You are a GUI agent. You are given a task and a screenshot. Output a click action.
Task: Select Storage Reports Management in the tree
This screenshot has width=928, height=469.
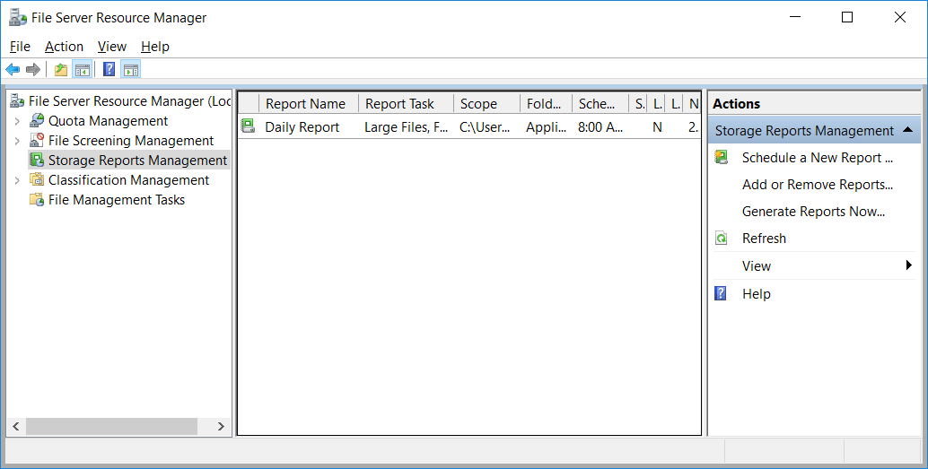point(137,161)
